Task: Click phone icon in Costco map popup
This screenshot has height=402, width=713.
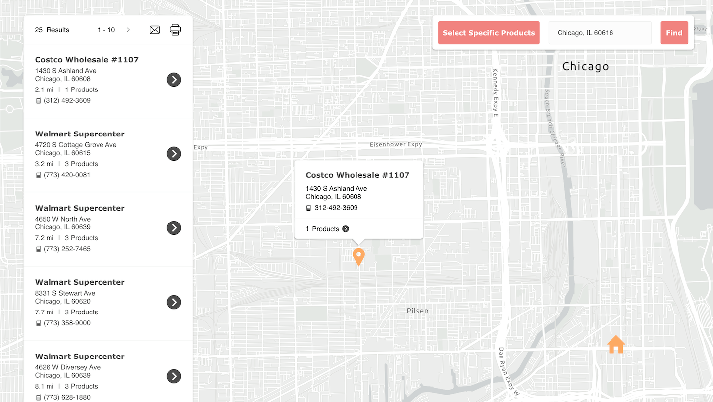Action: [308, 208]
